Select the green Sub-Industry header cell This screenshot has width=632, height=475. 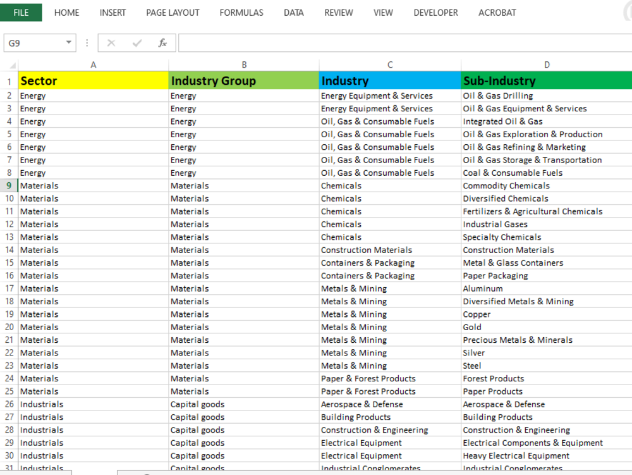[547, 80]
